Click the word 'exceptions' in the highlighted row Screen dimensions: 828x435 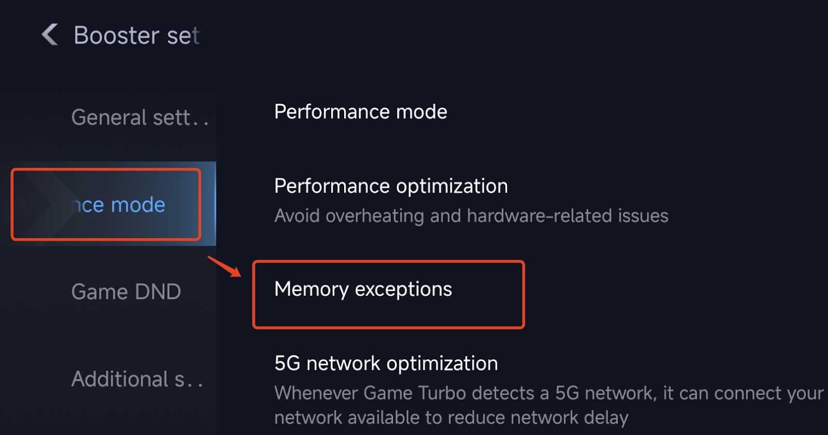point(403,289)
